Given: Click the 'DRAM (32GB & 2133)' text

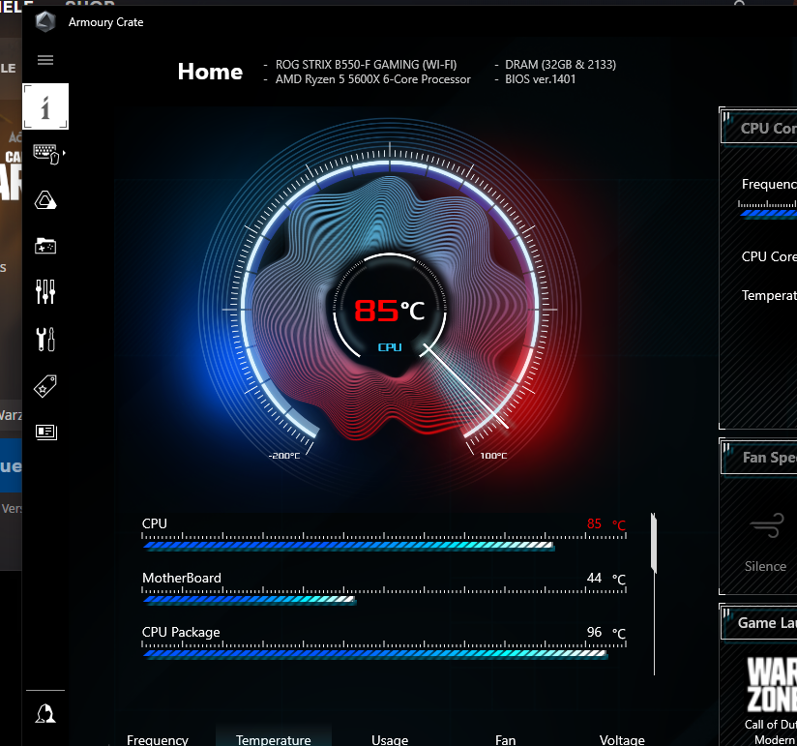Looking at the screenshot, I should click(560, 65).
